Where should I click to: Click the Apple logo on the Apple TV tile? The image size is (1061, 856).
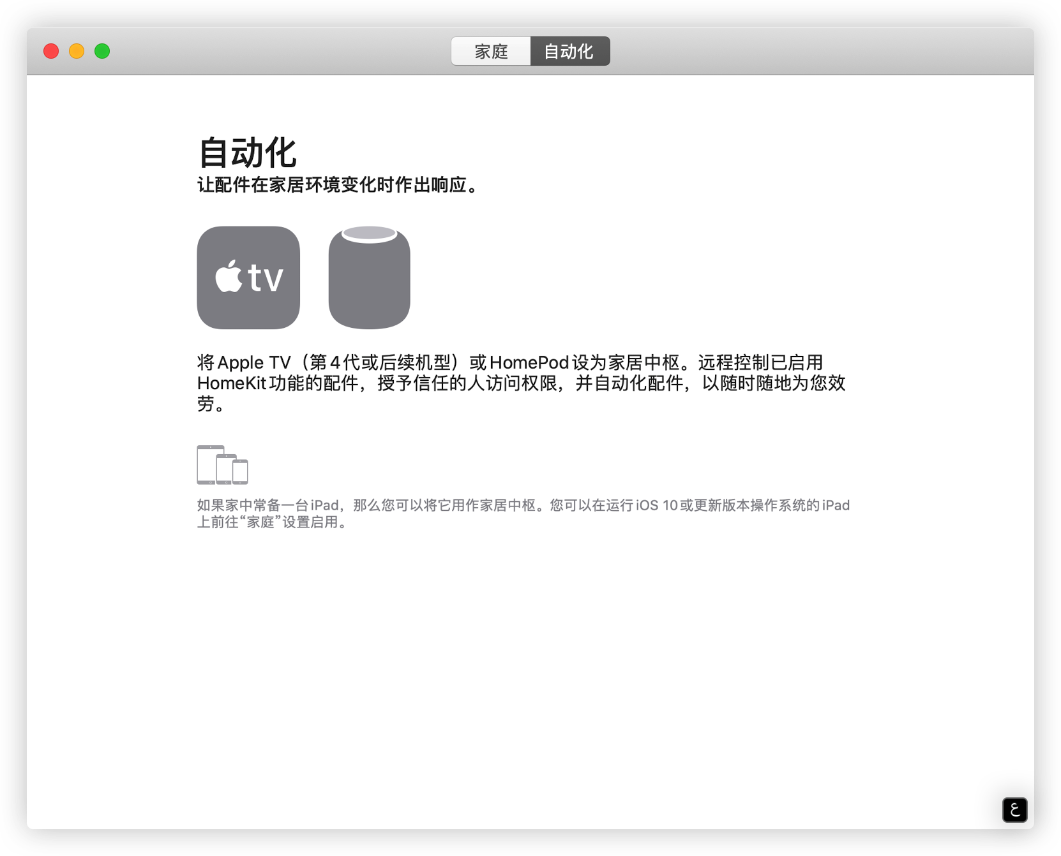(x=228, y=277)
